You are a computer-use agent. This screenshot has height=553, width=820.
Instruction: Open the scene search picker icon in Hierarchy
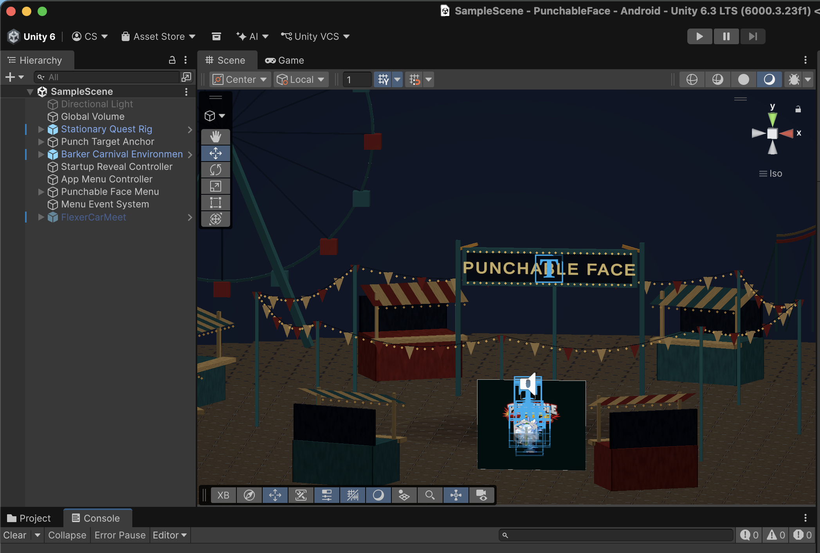pos(186,77)
